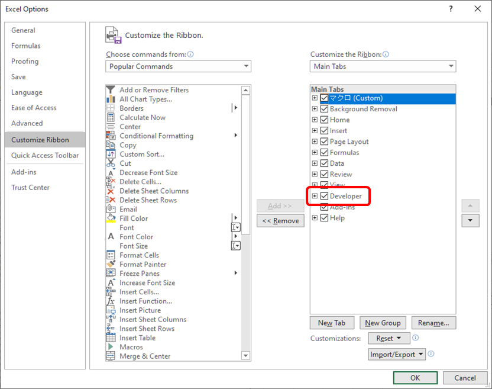Screen dimensions: 492x389
Task: Expand the マクロ (Custom) tree node
Action: click(315, 98)
